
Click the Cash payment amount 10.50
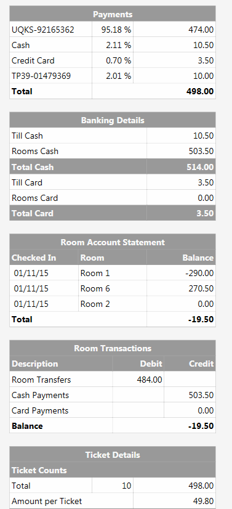click(x=204, y=45)
